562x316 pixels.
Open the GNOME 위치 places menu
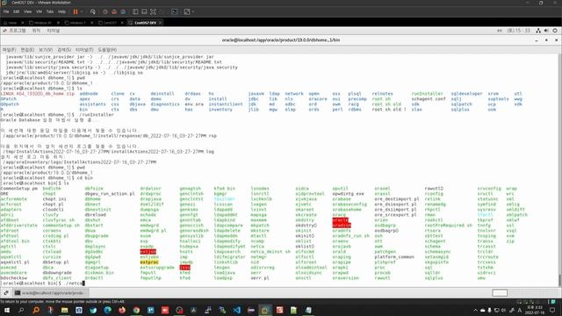tap(36, 31)
